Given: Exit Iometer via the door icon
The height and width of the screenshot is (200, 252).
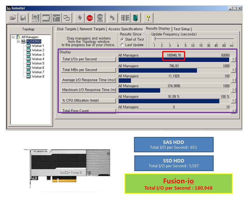Looking at the screenshot, I should point(135,18).
